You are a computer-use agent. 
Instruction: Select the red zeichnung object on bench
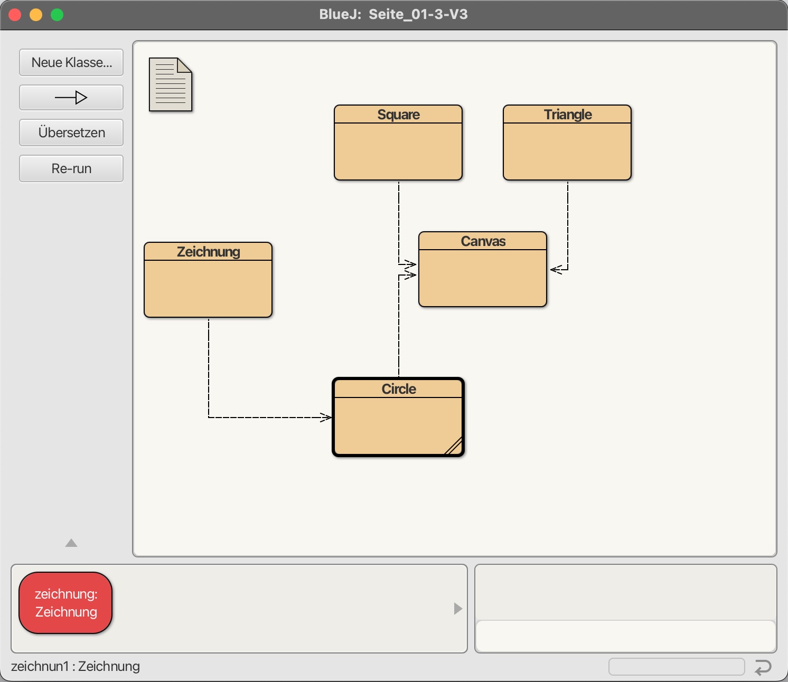click(66, 603)
